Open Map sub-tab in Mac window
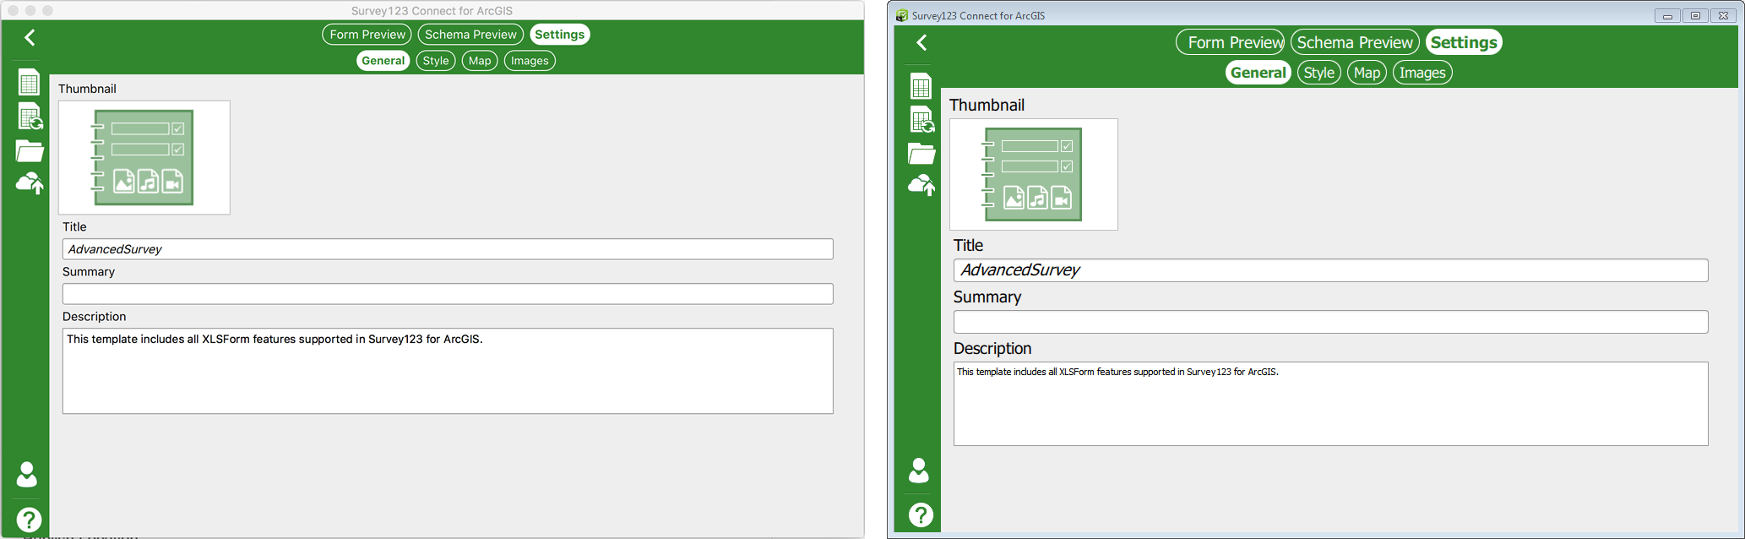Viewport: 1745px width, 539px height. tap(480, 61)
